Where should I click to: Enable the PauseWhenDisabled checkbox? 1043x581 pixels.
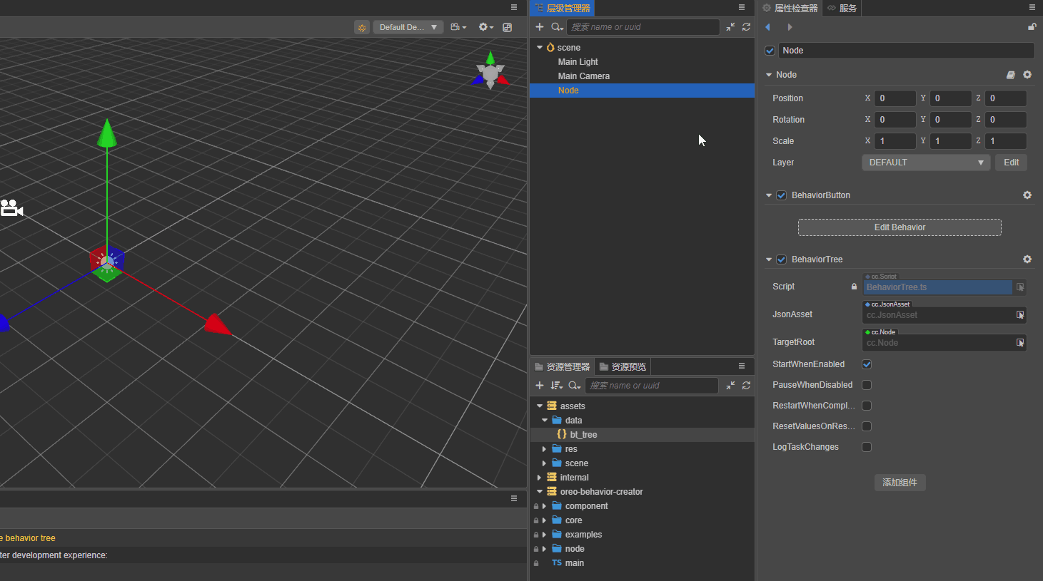point(867,385)
